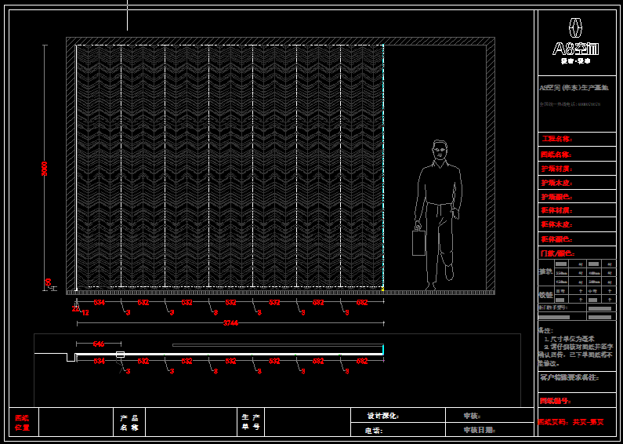Click the 2800 height dimension text
This screenshot has height=444, width=623.
tap(45, 169)
